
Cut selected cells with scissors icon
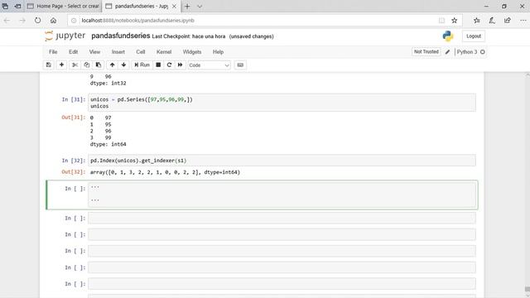pos(75,65)
